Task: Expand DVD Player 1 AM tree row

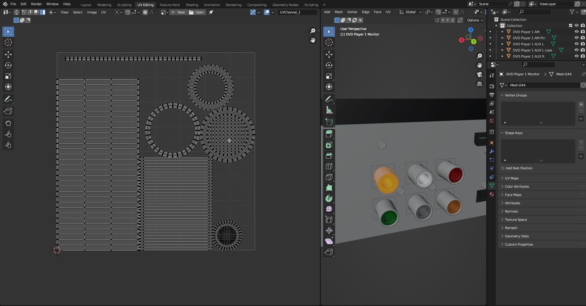Action: tap(502, 32)
